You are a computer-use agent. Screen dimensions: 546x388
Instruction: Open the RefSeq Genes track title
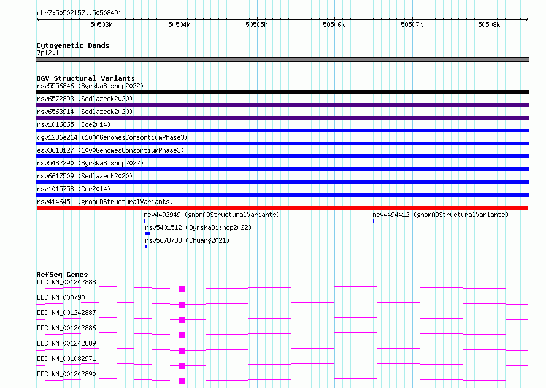(x=62, y=275)
